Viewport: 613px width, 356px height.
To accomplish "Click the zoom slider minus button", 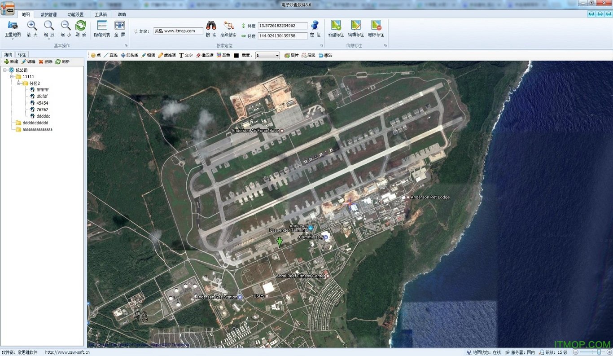I will click(576, 352).
